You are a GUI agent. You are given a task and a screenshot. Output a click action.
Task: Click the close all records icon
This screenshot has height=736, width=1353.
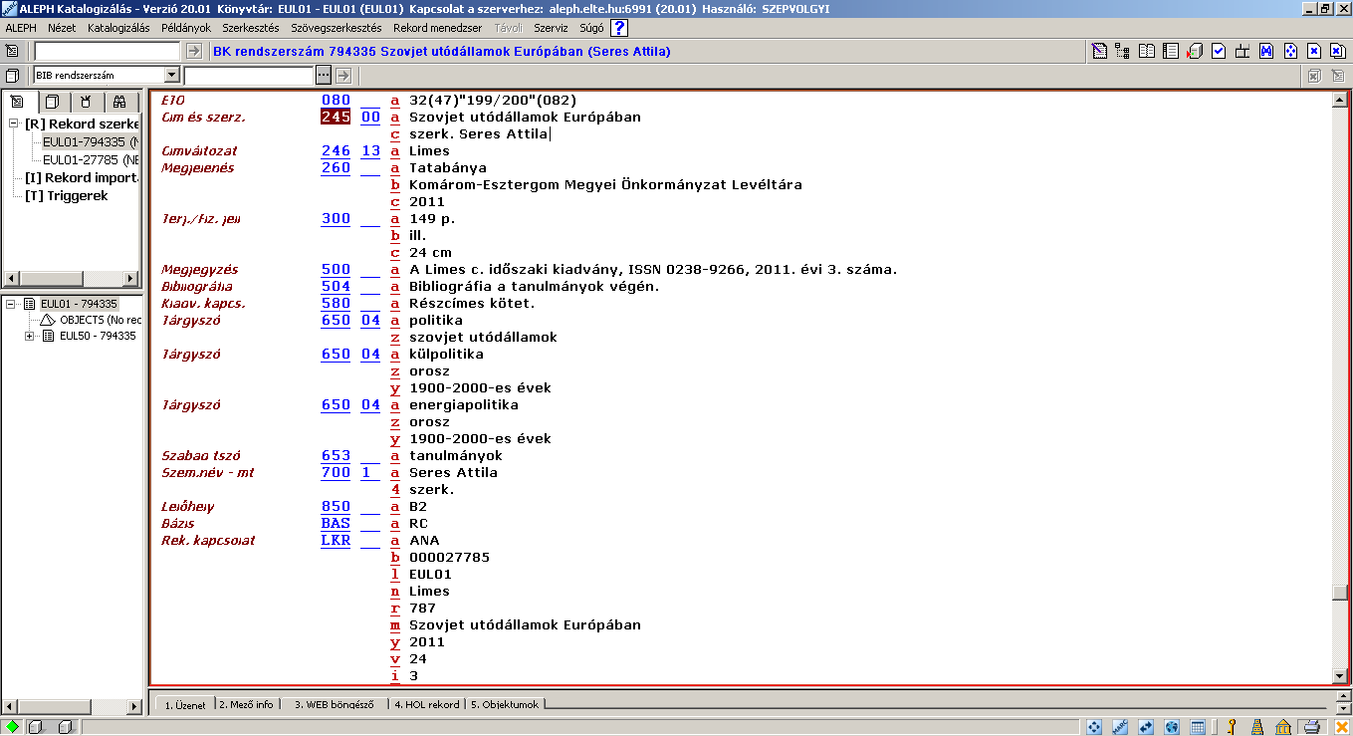pyautogui.click(x=1338, y=51)
